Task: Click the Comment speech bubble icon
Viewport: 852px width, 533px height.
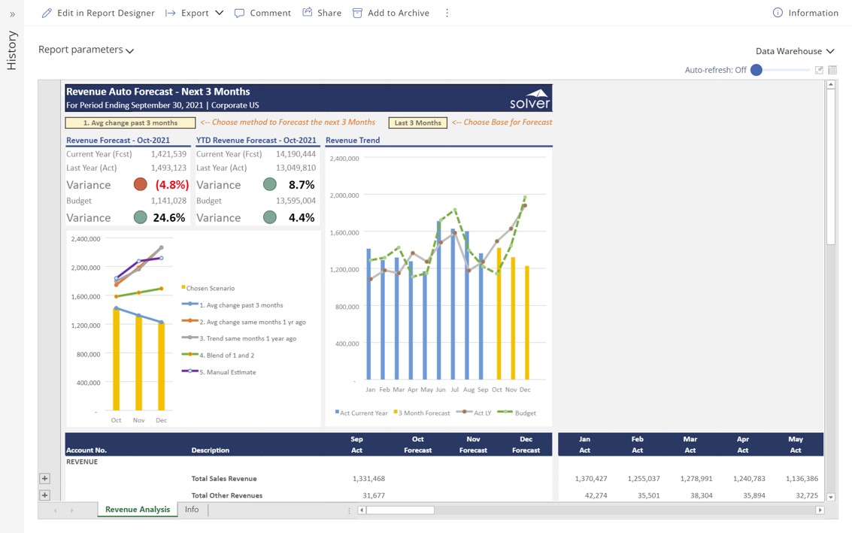Action: (x=239, y=13)
